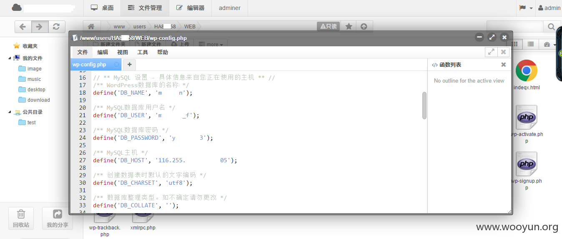The image size is (562, 239).
Task: Click the cloud logo icon
Action: pos(17,8)
